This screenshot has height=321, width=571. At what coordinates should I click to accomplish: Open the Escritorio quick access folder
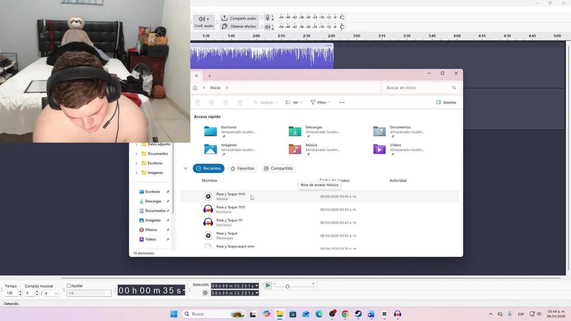coord(230,132)
